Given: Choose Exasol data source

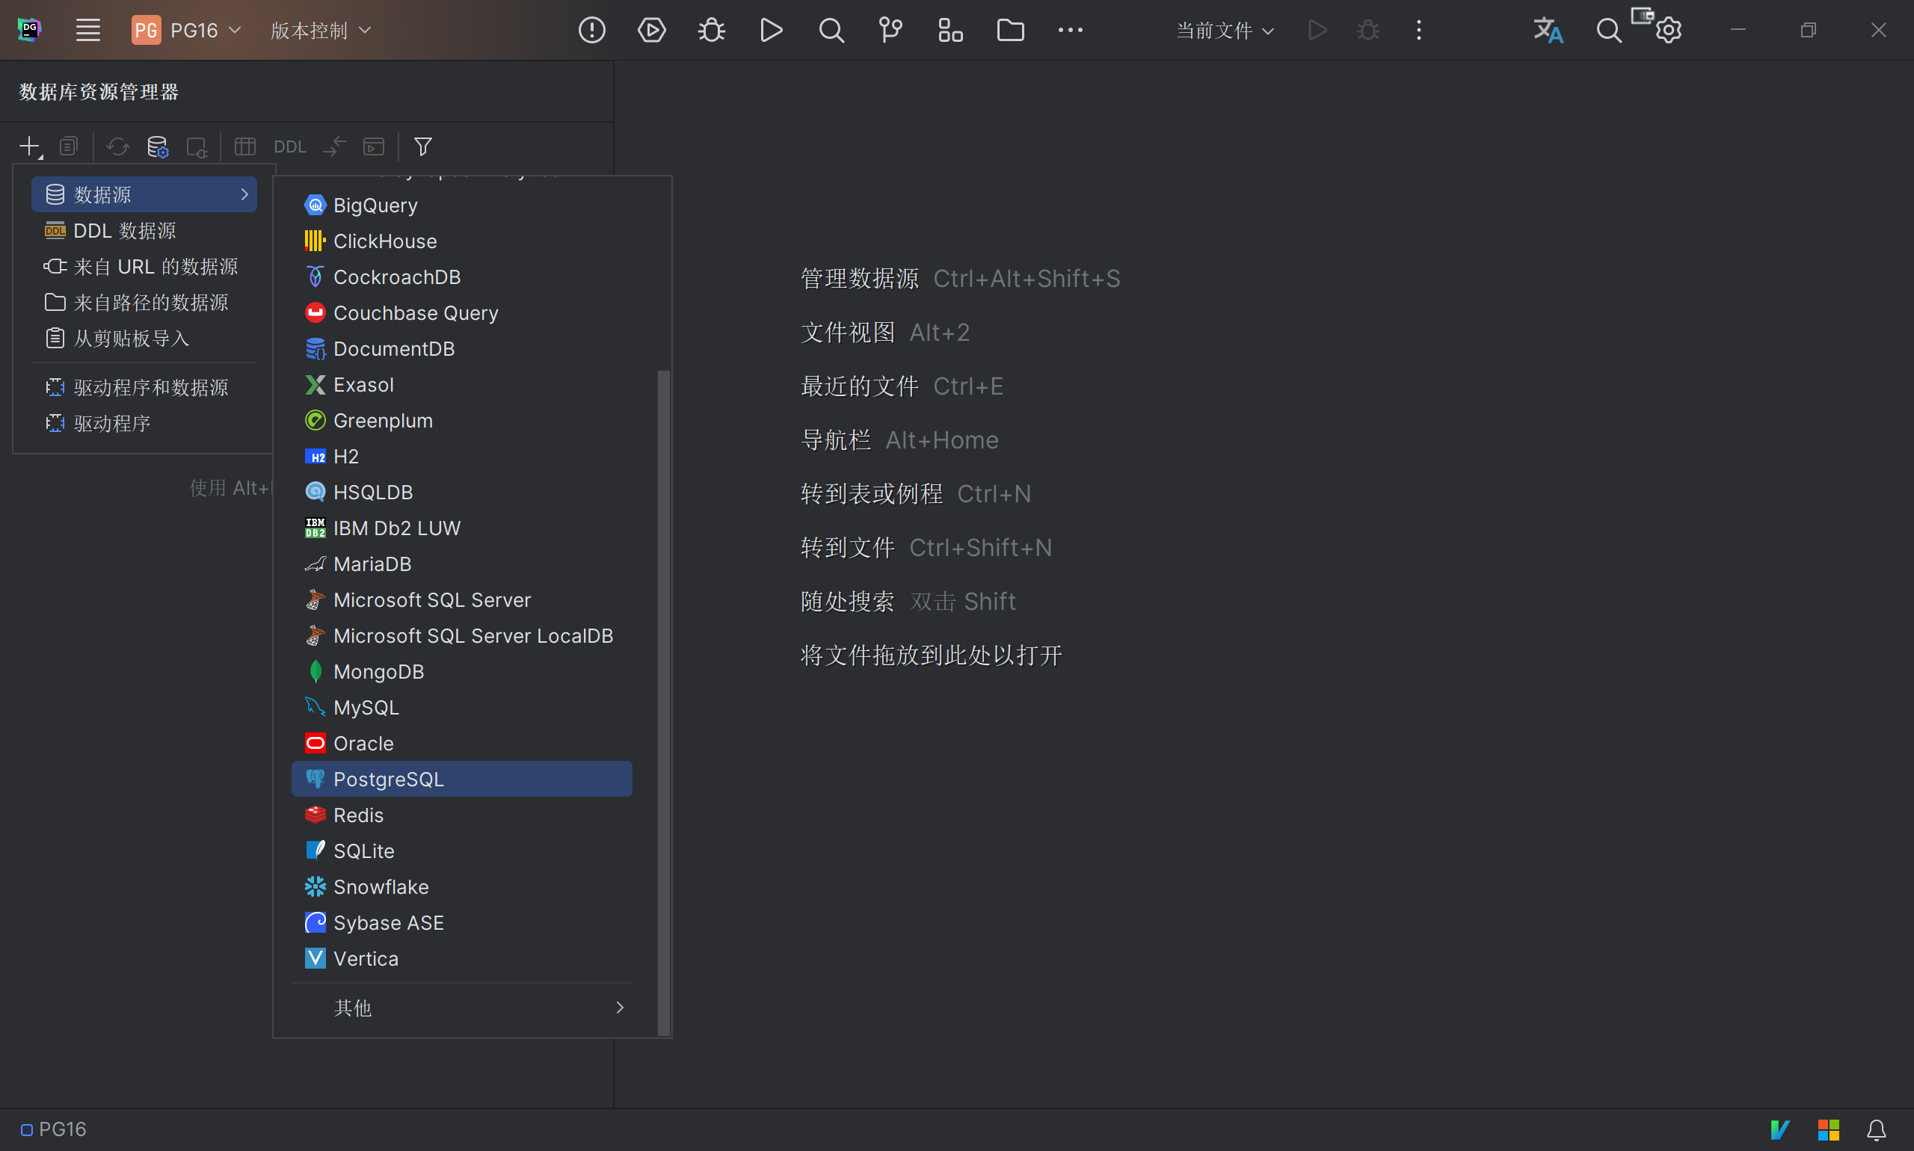Looking at the screenshot, I should point(461,385).
